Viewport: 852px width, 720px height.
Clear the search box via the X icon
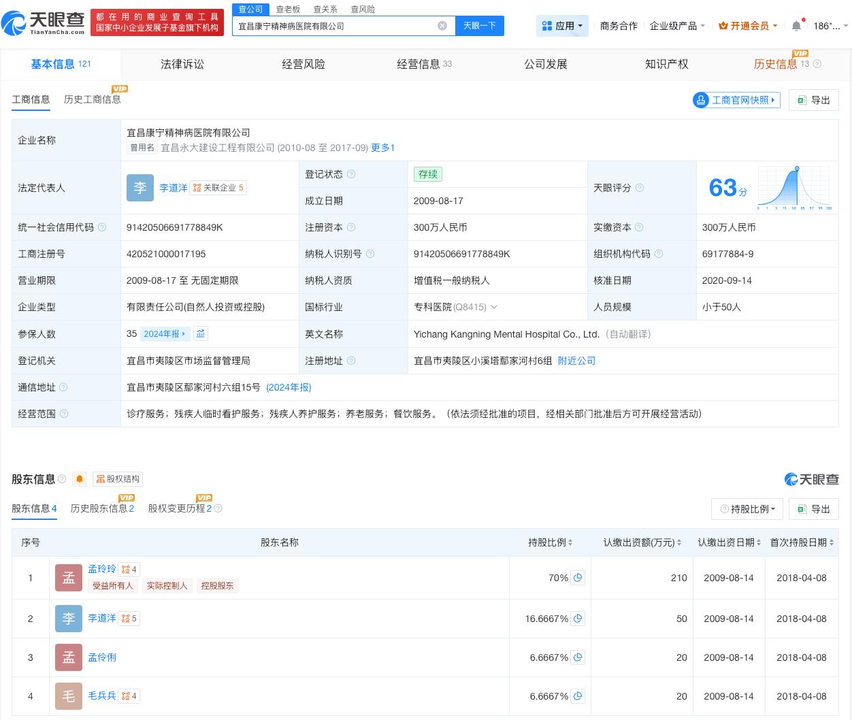point(442,25)
